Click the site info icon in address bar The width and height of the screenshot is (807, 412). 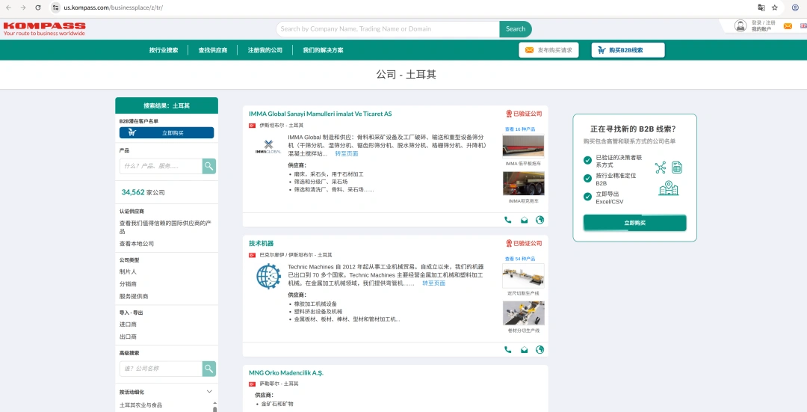point(55,7)
